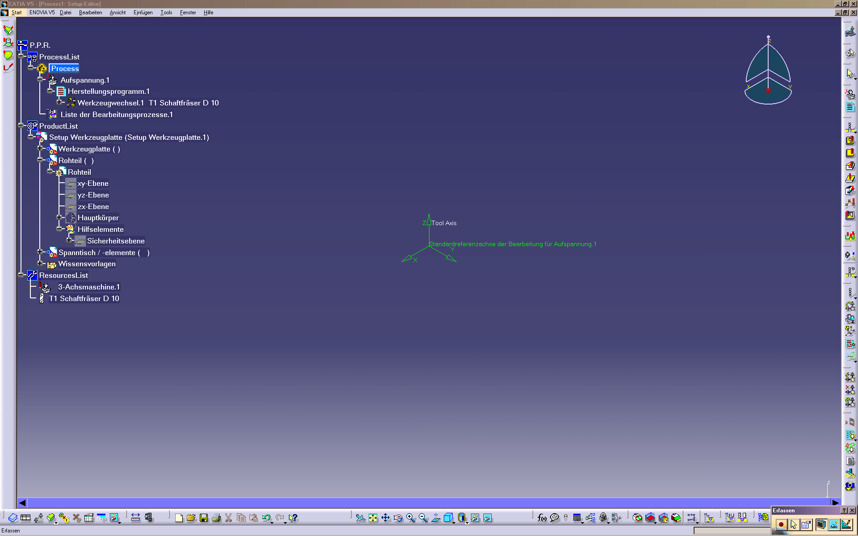Viewport: 858px width, 536px height.
Task: Open the Fenster menu
Action: point(188,13)
